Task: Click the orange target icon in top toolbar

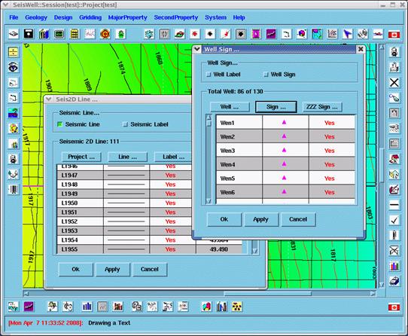Action: pyautogui.click(x=105, y=34)
